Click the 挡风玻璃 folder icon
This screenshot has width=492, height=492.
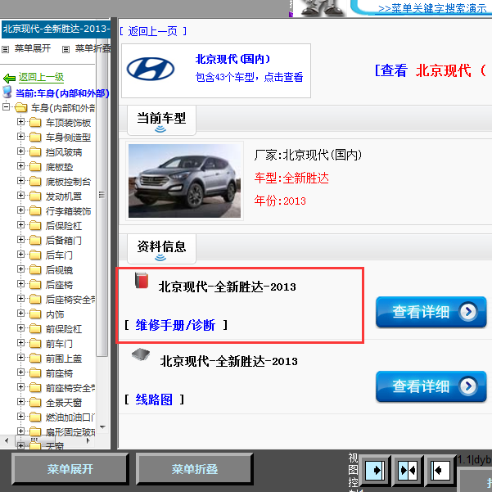pyautogui.click(x=35, y=152)
